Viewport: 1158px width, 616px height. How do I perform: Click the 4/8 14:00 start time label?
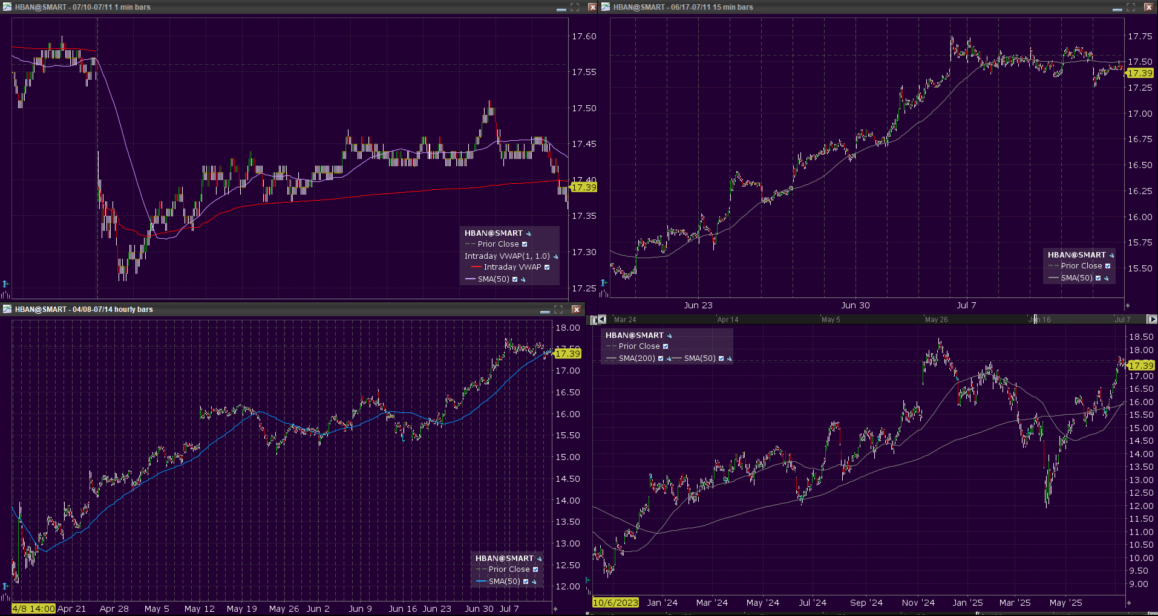point(33,609)
